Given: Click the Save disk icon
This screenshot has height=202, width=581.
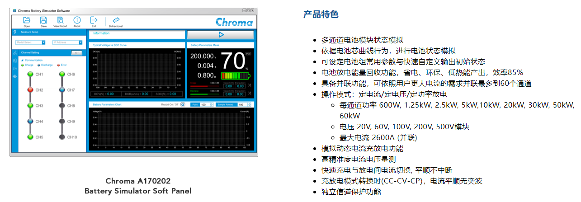Looking at the screenshot, I should point(43,20).
